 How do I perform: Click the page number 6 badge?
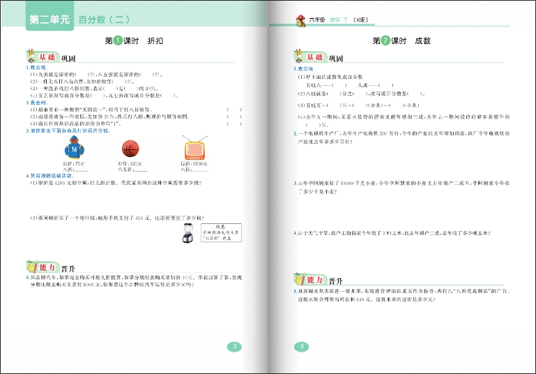302,347
